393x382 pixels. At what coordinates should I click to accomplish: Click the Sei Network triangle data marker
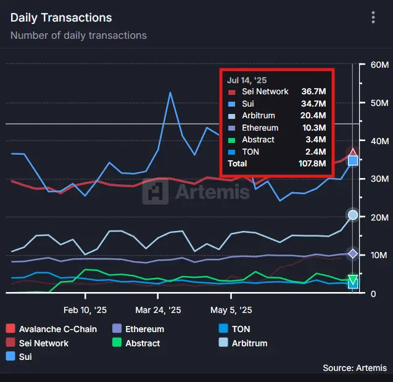(x=353, y=152)
